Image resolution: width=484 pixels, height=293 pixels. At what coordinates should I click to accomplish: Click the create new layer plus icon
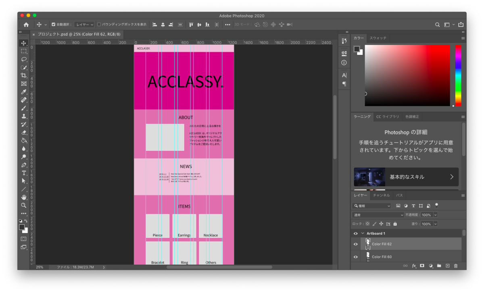pyautogui.click(x=447, y=266)
